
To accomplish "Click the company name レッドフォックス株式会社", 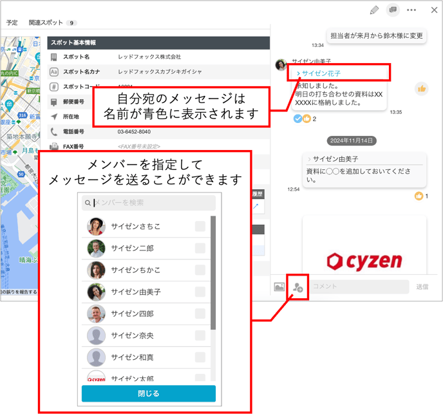I will pyautogui.click(x=149, y=57).
